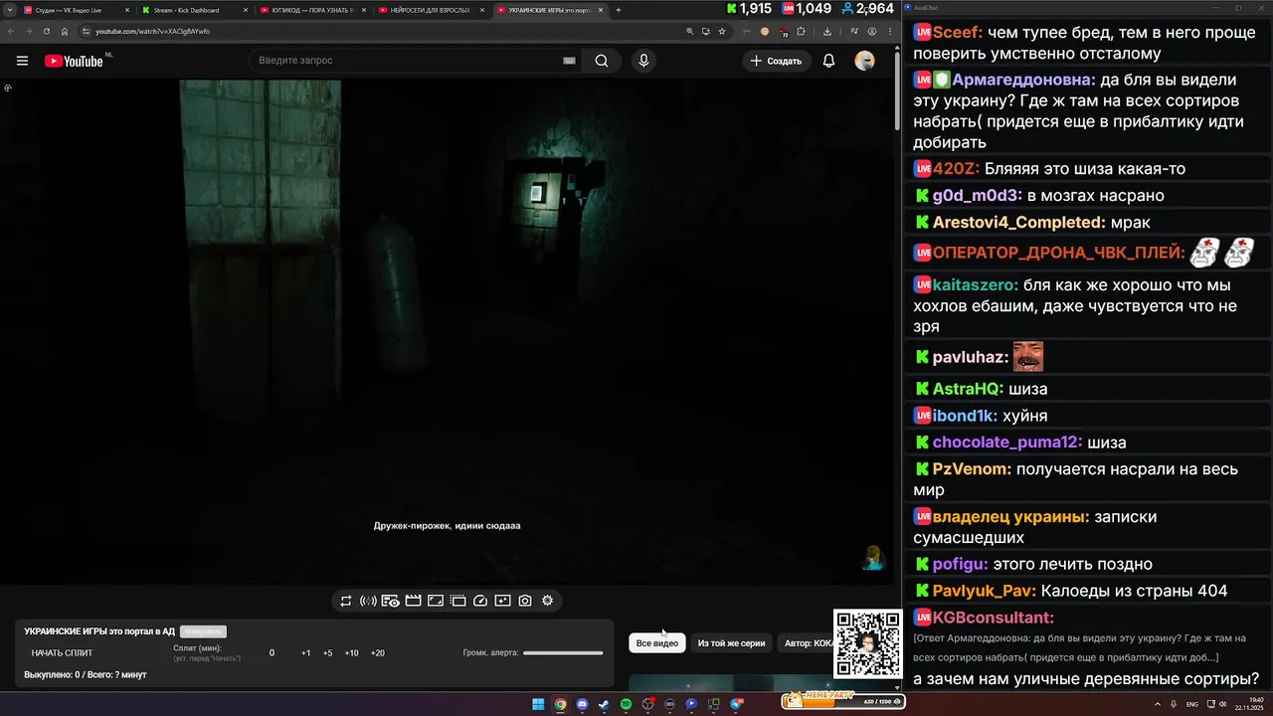Click the dashed window-frame icon in player toolbar
Viewport: 1273px width, 716px height.
point(457,601)
